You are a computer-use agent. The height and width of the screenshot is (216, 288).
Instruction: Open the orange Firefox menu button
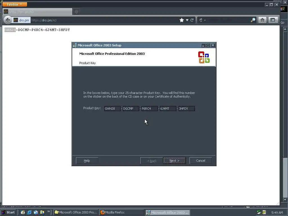pos(15,4)
